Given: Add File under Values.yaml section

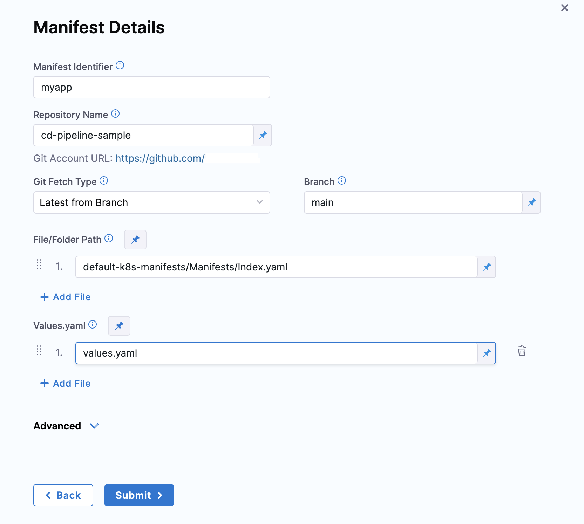Looking at the screenshot, I should pos(66,384).
